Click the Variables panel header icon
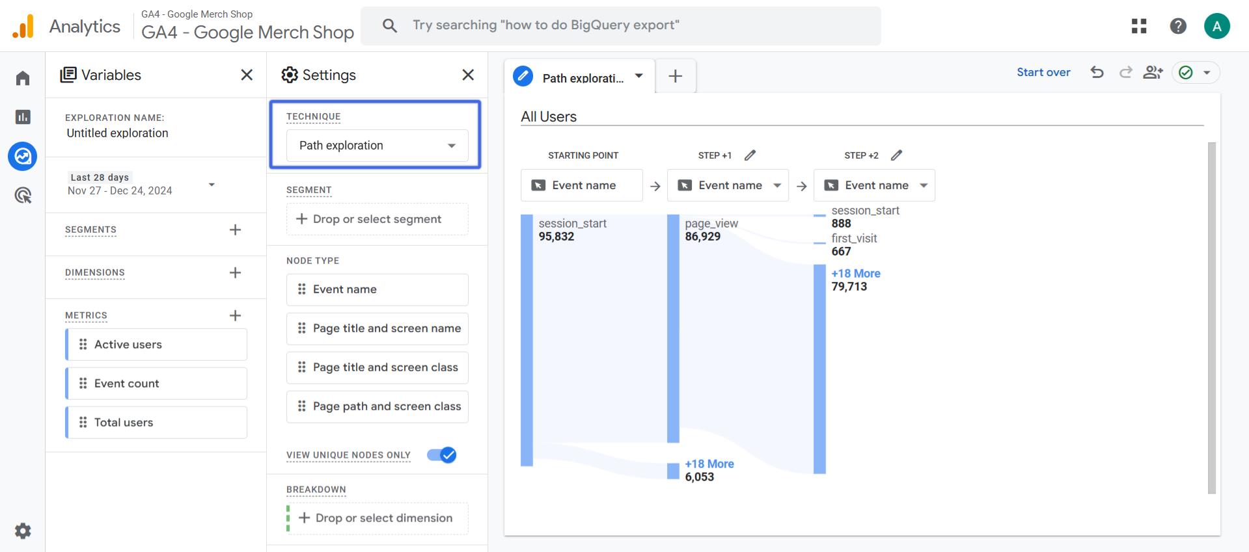Image resolution: width=1249 pixels, height=552 pixels. pyautogui.click(x=68, y=75)
